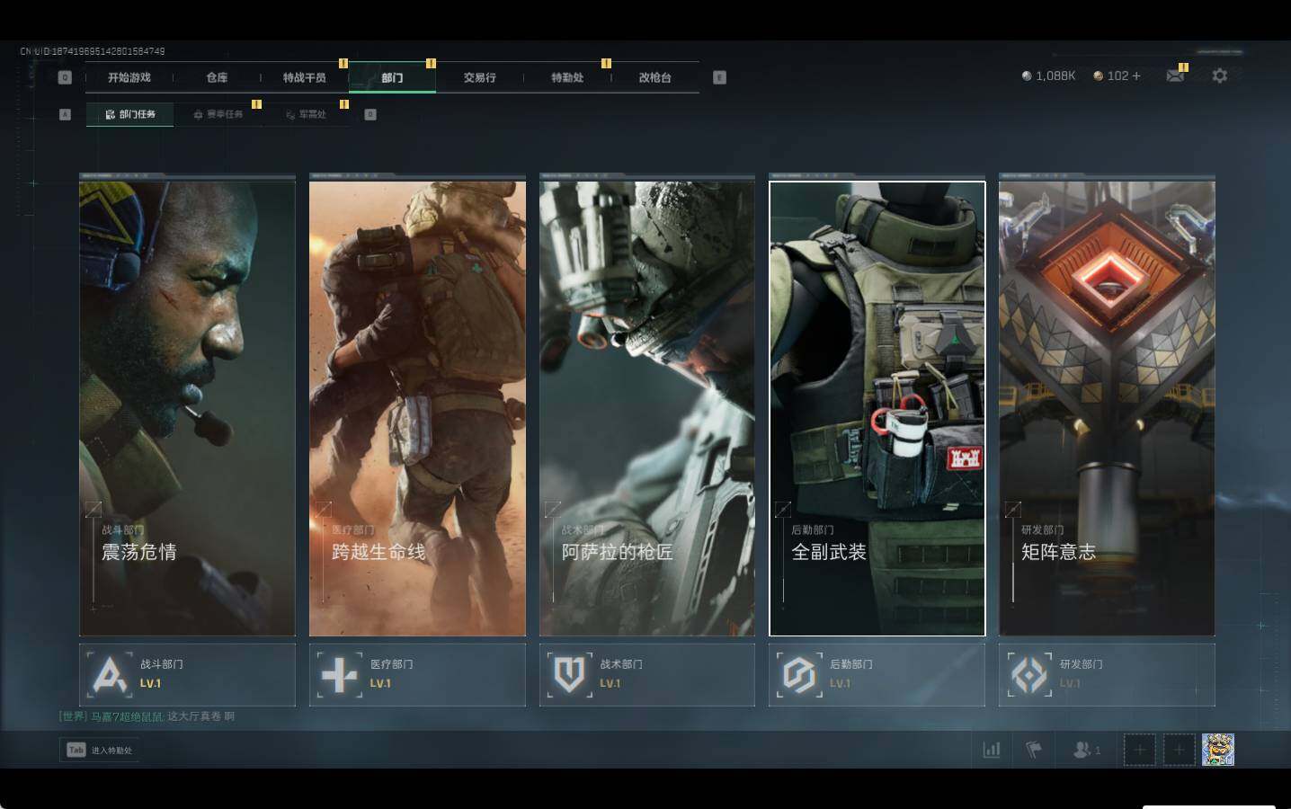Click the flag icon in bottom bar
The width and height of the screenshot is (1291, 809).
(1034, 750)
